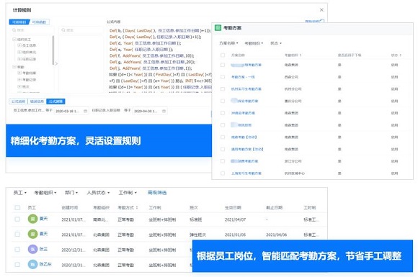Switch to the 公式说明 tab
Image resolution: width=418 pixels, height=277 pixels.
coord(18,101)
